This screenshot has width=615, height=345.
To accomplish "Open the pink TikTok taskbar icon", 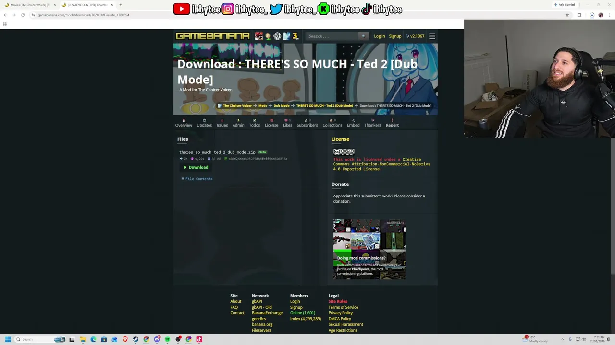I will [199, 339].
